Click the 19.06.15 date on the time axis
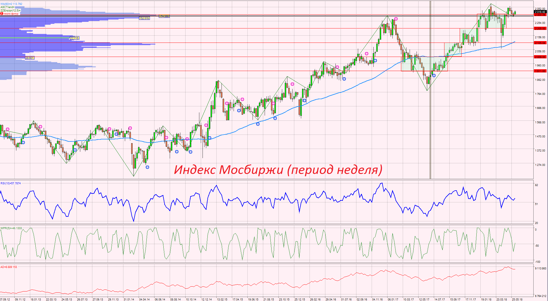548x301 pixels. pyautogui.click(x=253, y=299)
